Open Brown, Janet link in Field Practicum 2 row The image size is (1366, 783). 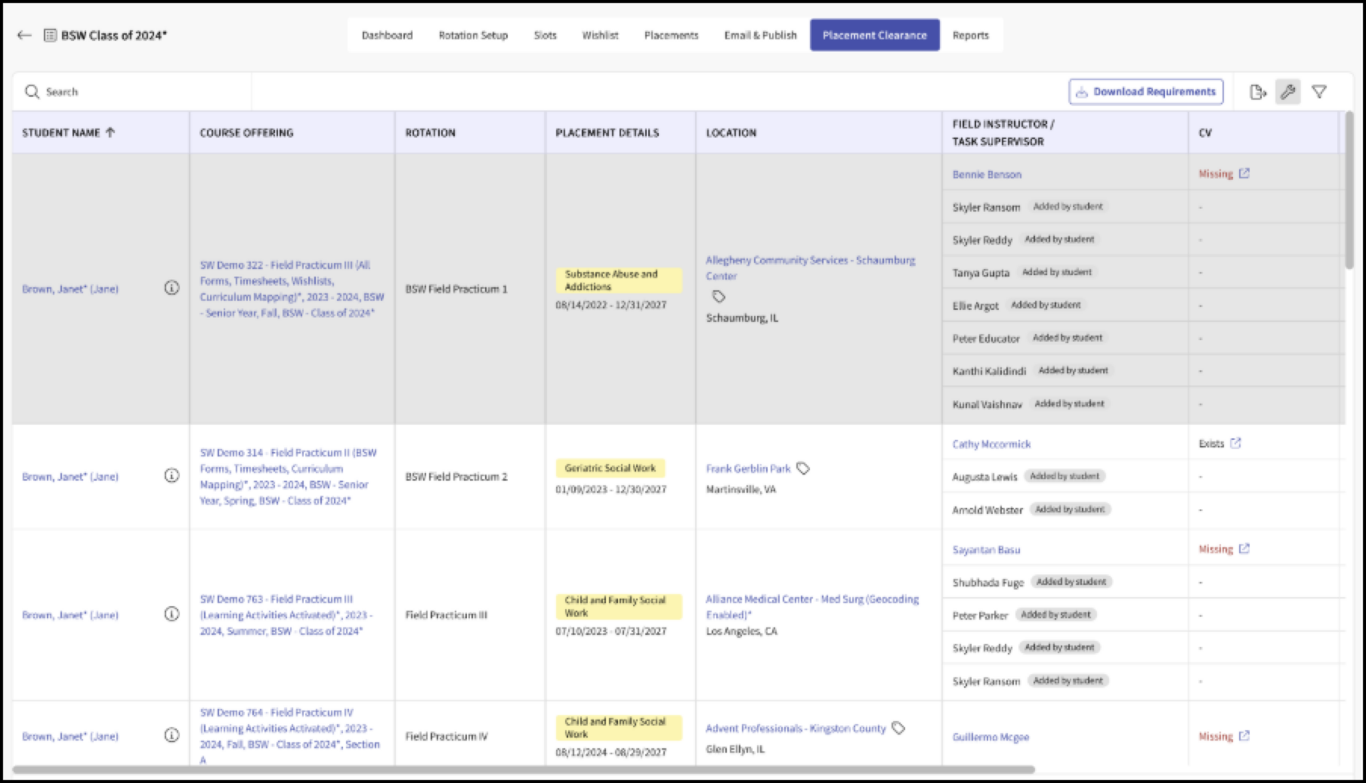[70, 476]
